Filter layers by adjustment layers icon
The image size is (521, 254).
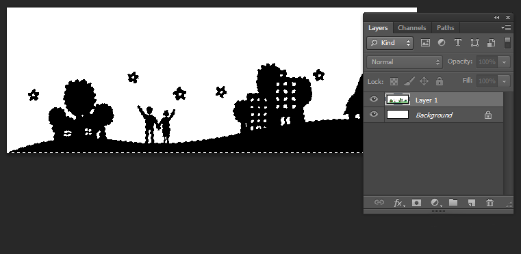click(x=442, y=42)
